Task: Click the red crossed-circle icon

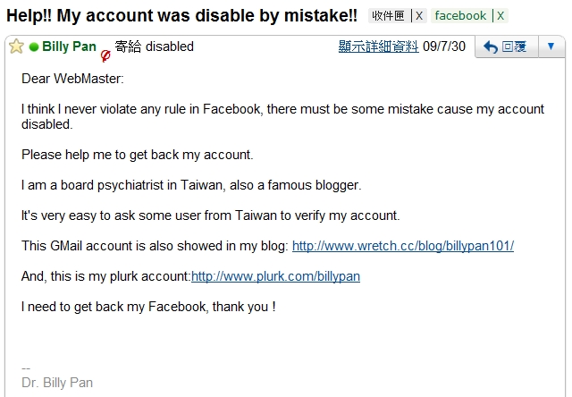Action: click(x=105, y=55)
